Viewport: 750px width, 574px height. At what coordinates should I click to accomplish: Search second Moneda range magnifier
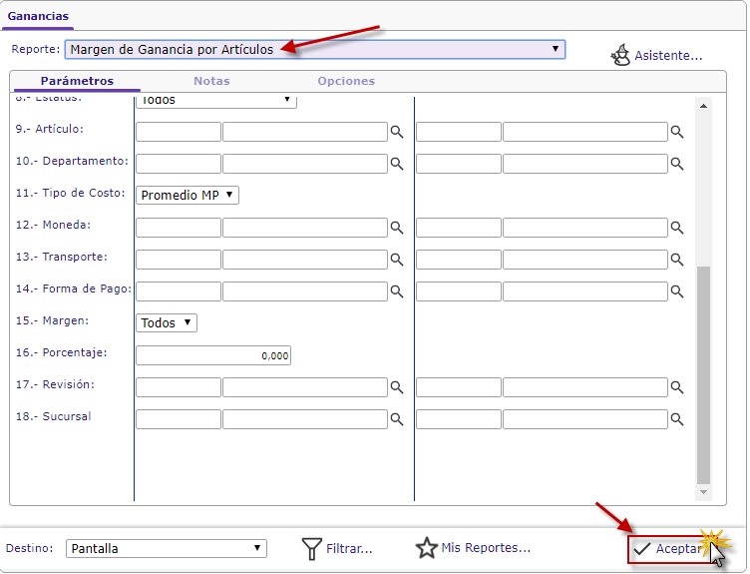tap(677, 228)
